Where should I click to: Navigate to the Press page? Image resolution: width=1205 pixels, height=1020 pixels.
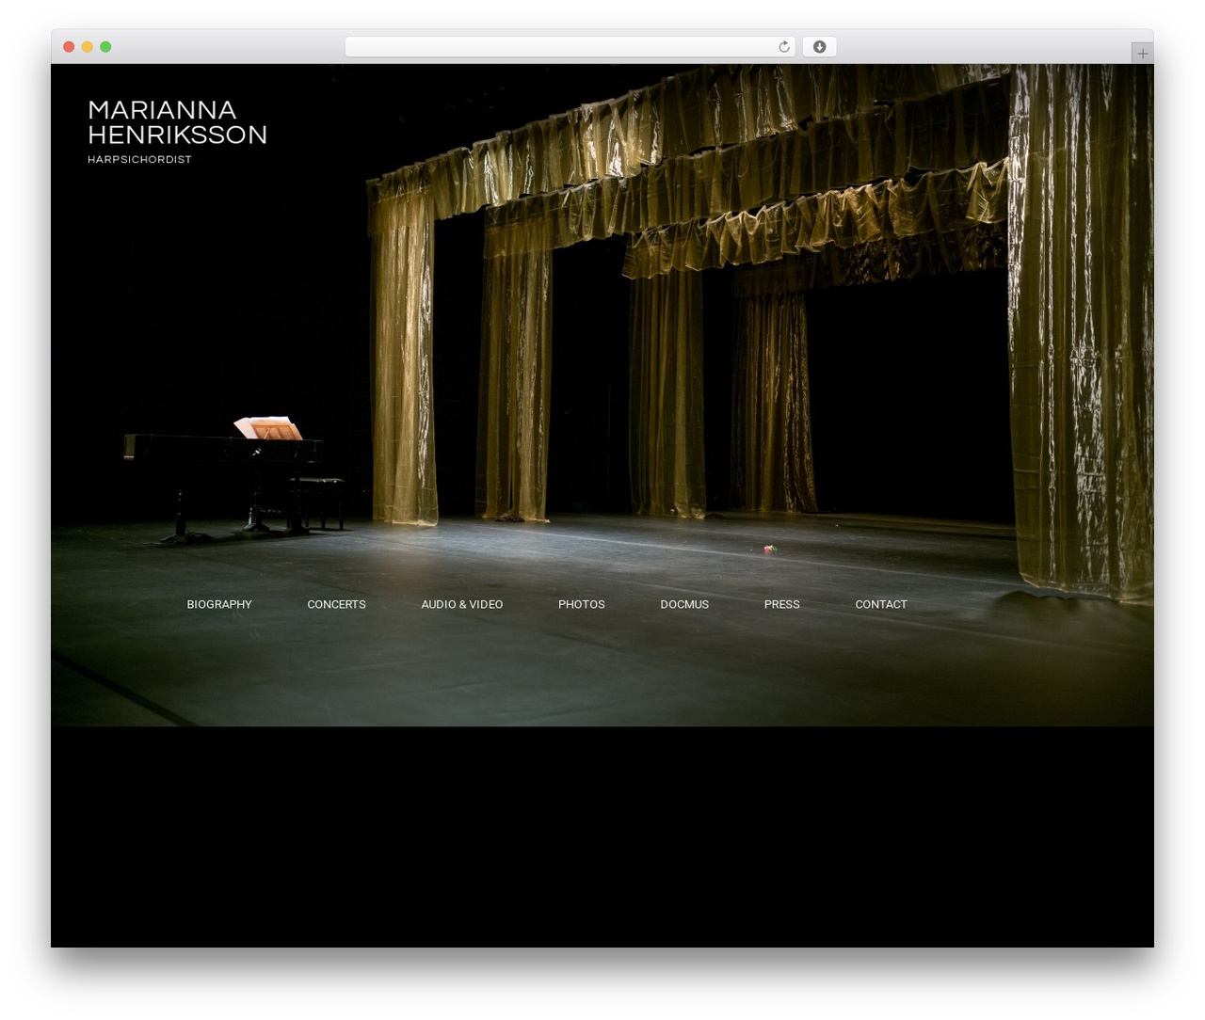(x=782, y=604)
